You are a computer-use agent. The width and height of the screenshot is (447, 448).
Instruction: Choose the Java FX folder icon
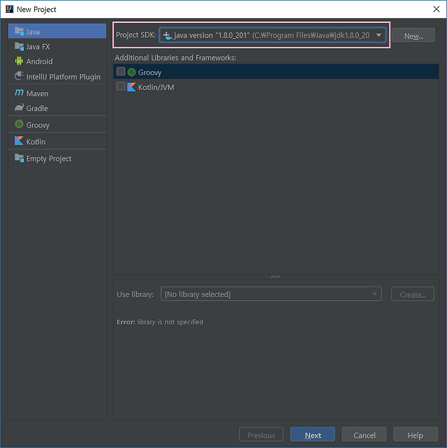pyautogui.click(x=19, y=46)
